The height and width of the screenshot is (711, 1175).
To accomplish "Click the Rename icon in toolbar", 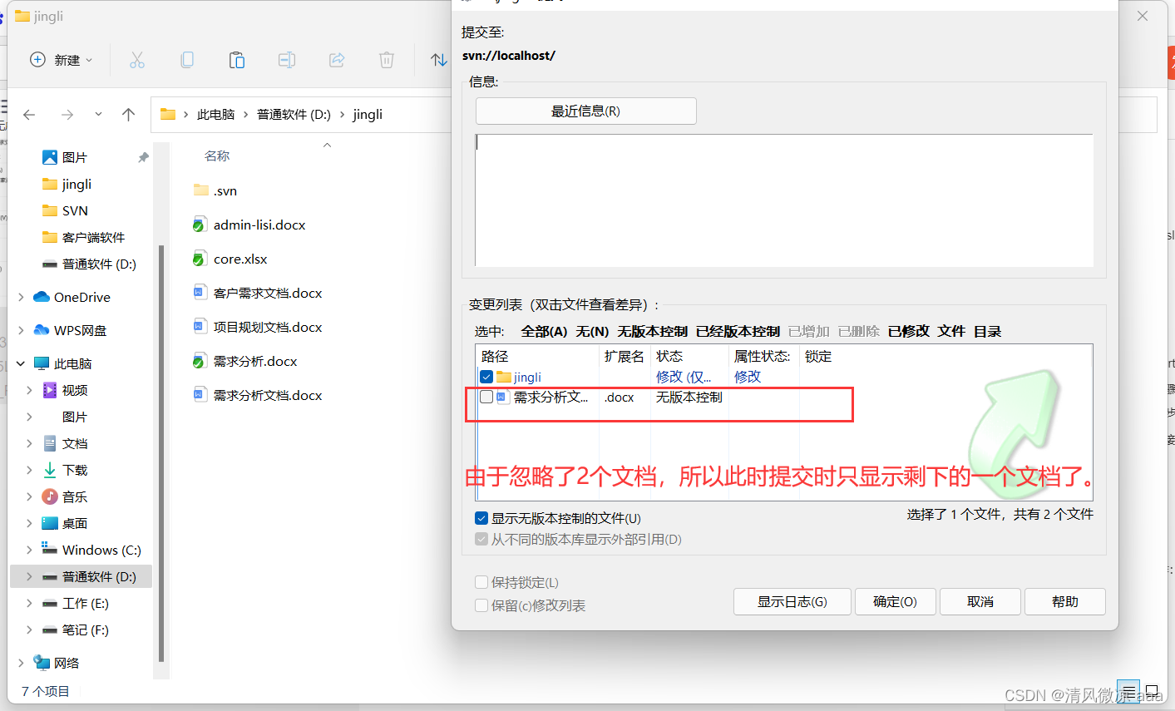I will pos(287,60).
